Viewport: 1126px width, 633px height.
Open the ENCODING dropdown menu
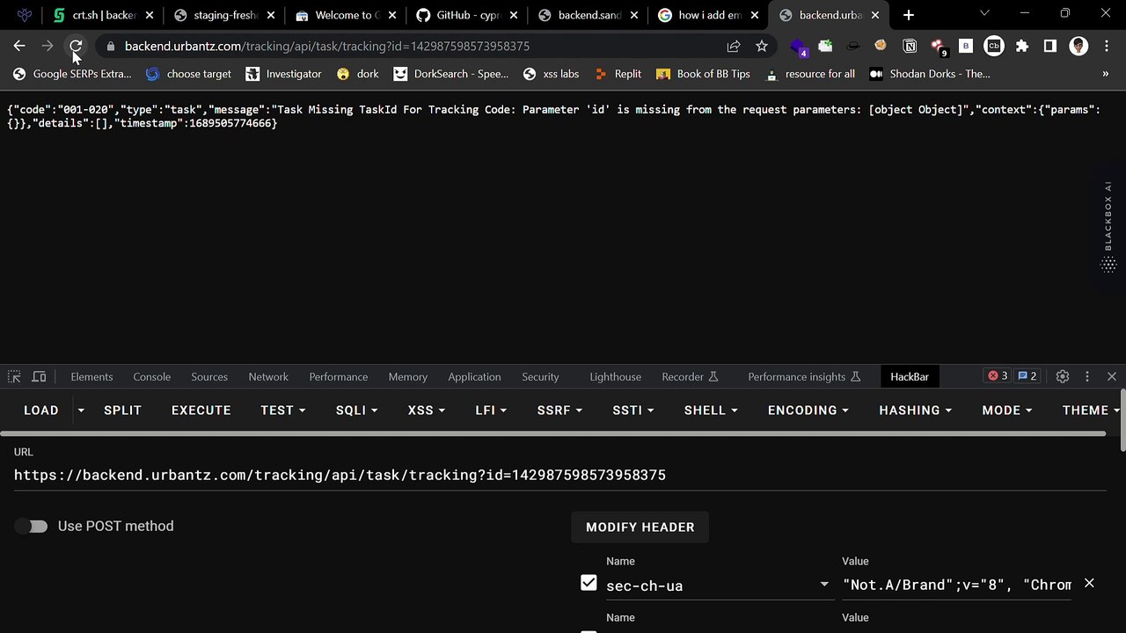coord(808,410)
